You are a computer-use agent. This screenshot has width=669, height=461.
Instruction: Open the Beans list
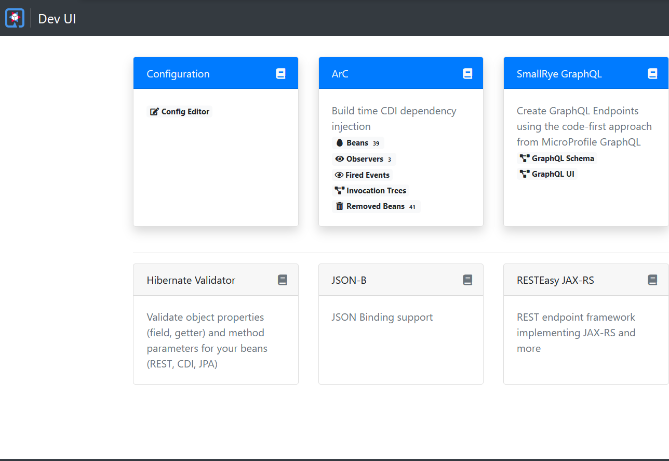point(358,143)
